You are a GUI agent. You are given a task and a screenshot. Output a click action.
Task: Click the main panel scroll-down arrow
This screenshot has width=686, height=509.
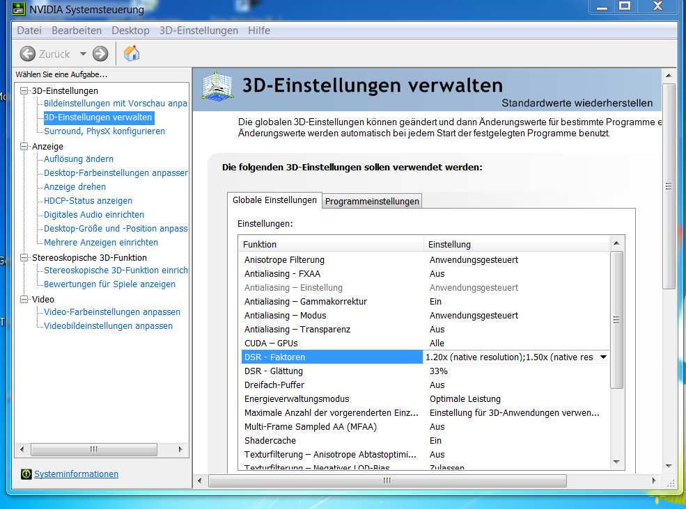(669, 466)
